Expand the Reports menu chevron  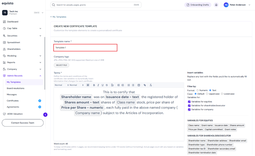[40, 63]
